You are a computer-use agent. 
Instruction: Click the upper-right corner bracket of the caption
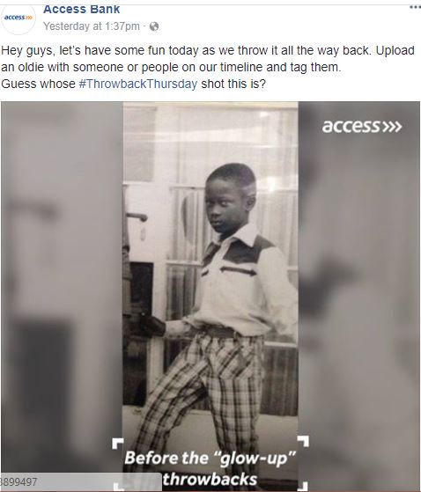303,441
